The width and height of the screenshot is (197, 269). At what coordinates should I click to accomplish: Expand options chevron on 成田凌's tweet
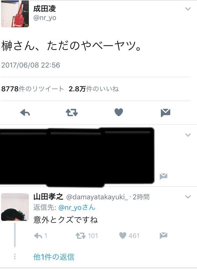(x=188, y=9)
